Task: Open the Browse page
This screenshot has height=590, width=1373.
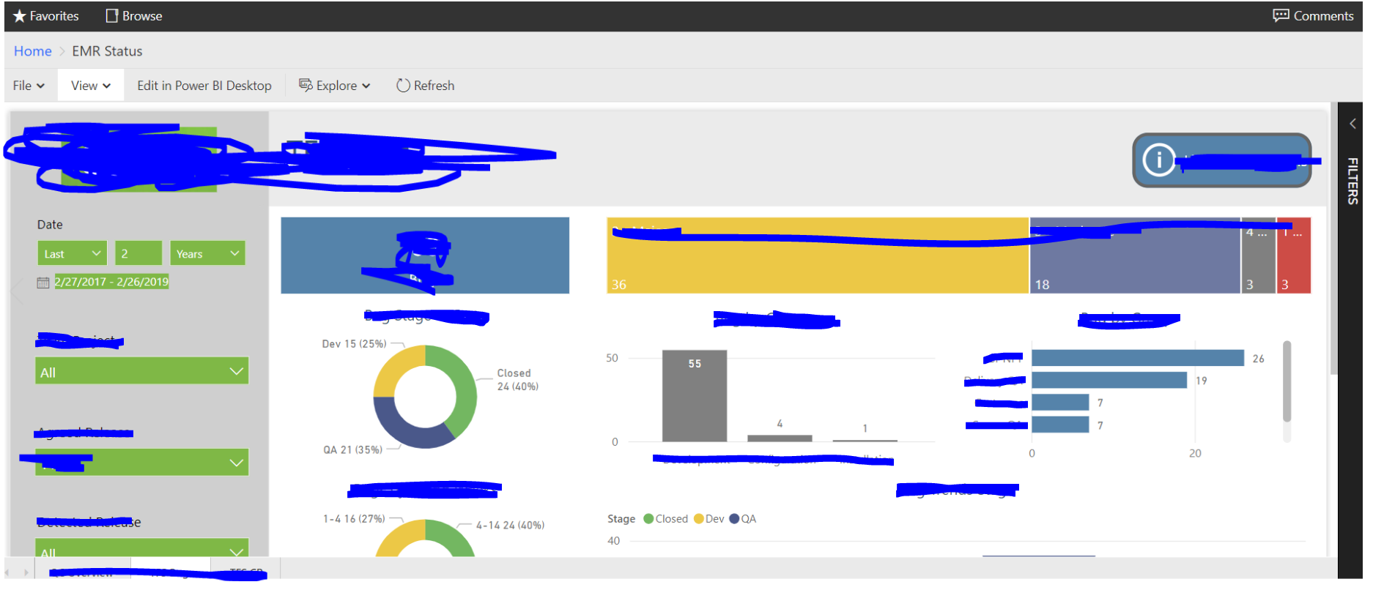Action: tap(134, 16)
